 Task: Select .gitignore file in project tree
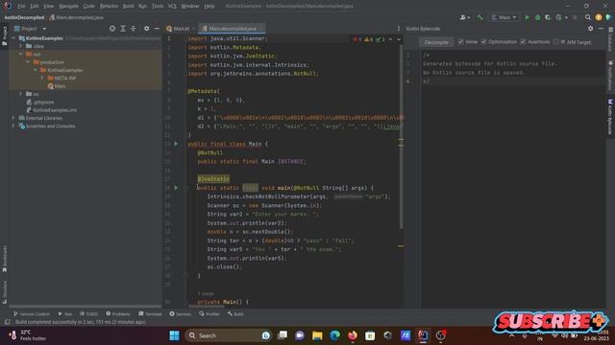tap(40, 103)
